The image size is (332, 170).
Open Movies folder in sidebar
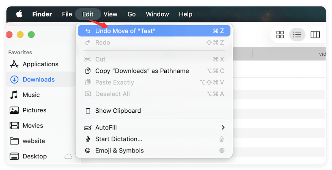[33, 126]
